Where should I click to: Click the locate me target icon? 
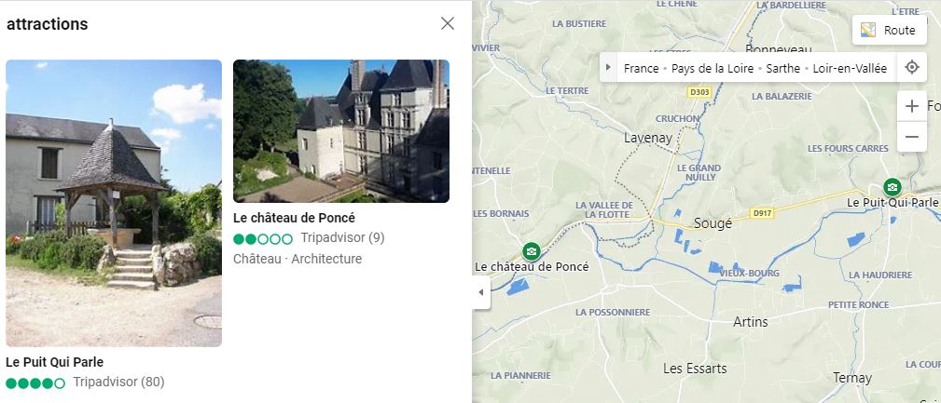coord(911,67)
